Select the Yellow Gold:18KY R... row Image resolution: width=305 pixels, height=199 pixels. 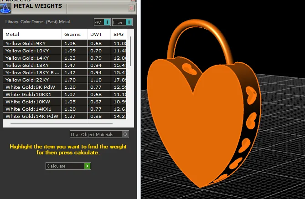(65, 72)
